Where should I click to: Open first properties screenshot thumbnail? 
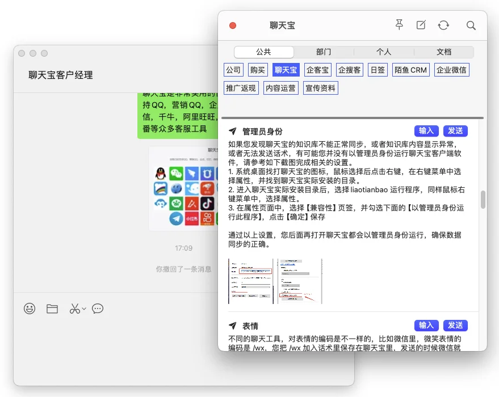click(x=251, y=281)
